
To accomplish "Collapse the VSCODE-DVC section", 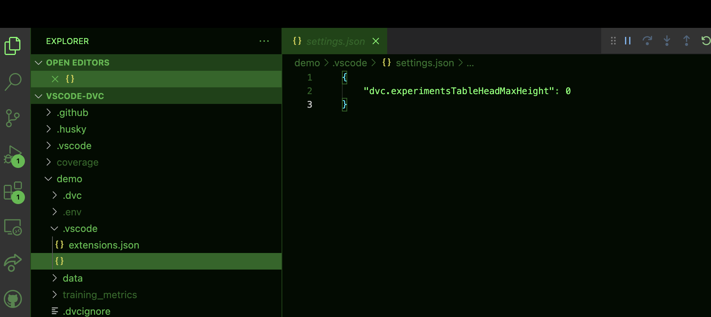I will pos(38,96).
